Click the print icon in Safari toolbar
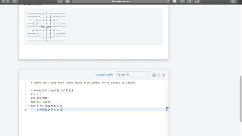The width and height of the screenshot is (242, 136). tap(68, 2)
